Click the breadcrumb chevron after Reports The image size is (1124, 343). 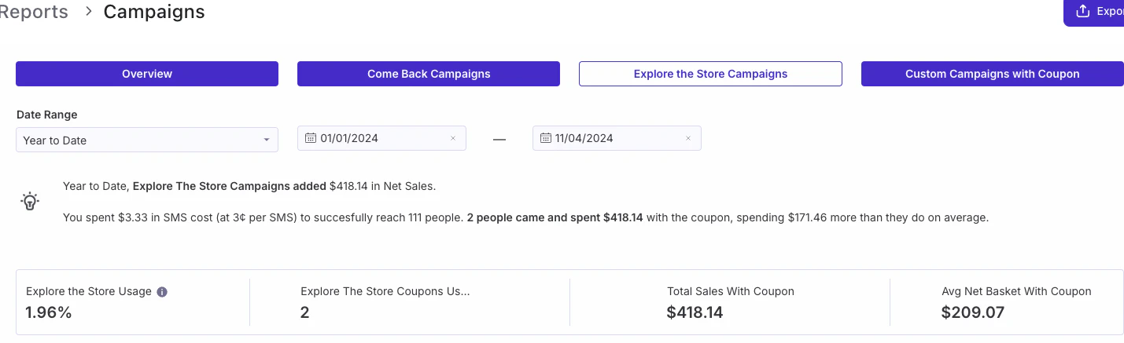tap(89, 12)
